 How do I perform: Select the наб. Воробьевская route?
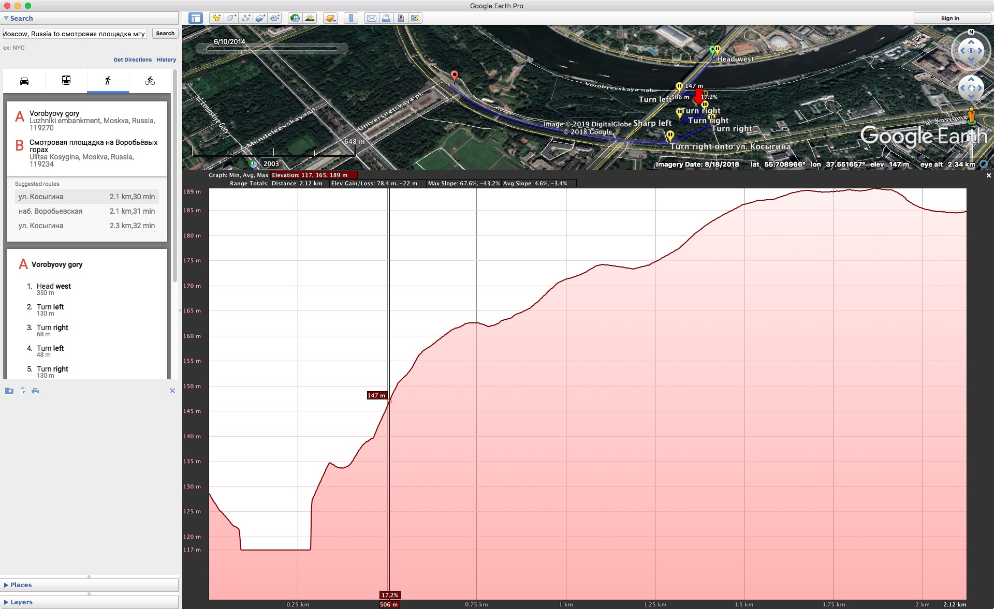click(87, 211)
